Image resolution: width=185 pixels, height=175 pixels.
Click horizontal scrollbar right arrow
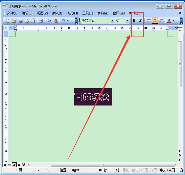[175, 165]
